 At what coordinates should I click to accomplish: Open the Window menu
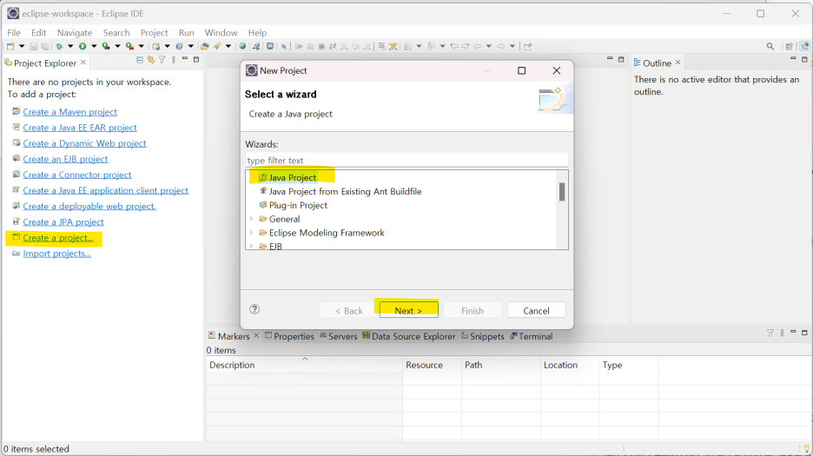point(221,33)
